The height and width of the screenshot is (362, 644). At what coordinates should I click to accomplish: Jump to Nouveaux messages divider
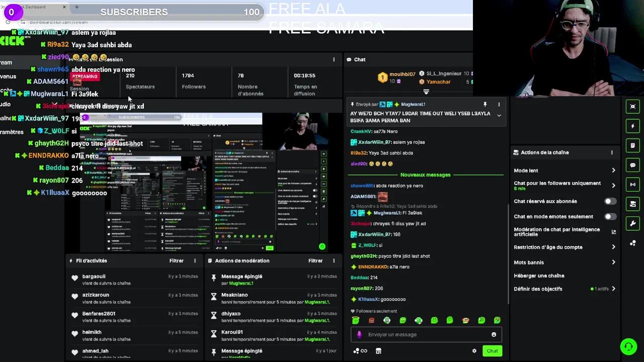coord(425,174)
